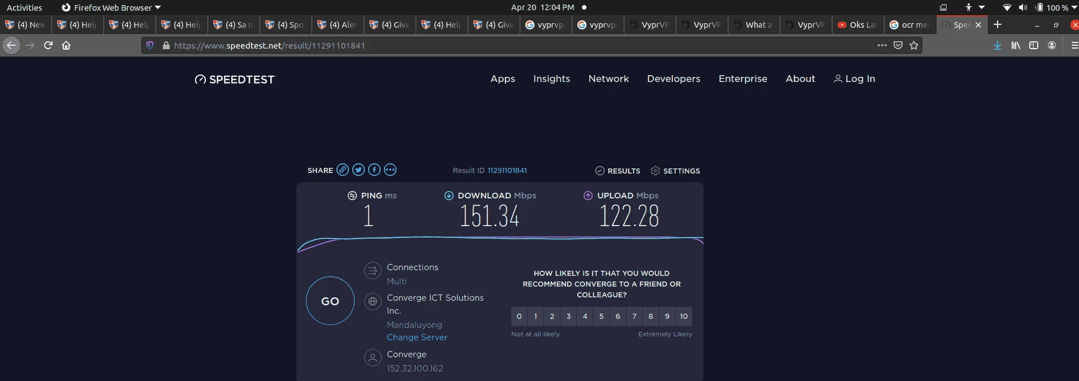Open the Network navigation menu
Image resolution: width=1079 pixels, height=381 pixels.
pos(608,79)
